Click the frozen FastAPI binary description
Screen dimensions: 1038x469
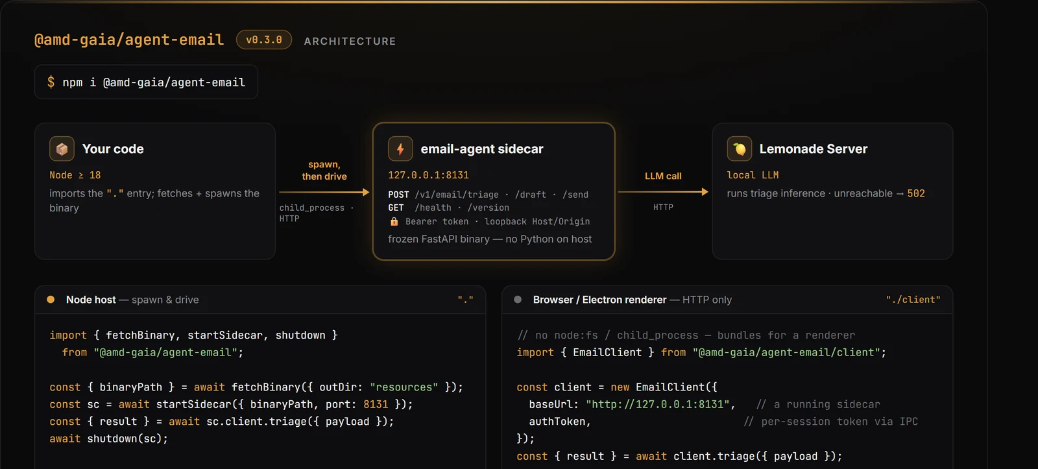click(490, 239)
